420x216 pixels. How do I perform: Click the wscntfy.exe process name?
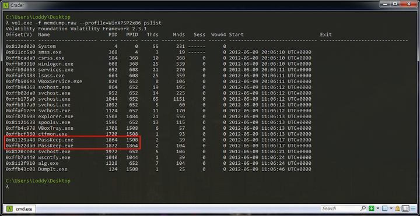[x=54, y=157]
